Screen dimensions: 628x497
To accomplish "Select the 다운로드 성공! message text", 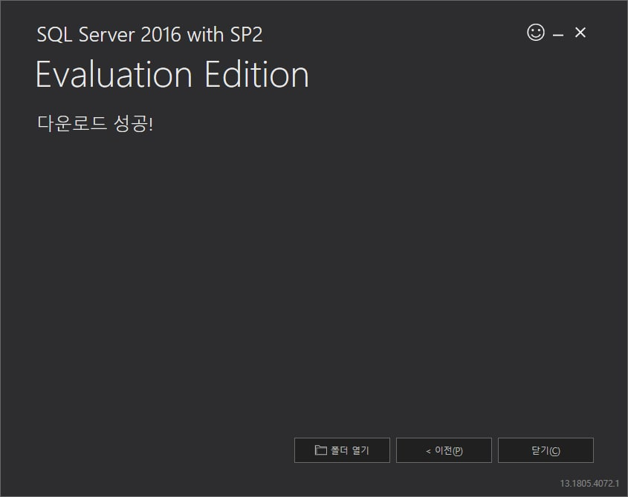I will point(95,123).
